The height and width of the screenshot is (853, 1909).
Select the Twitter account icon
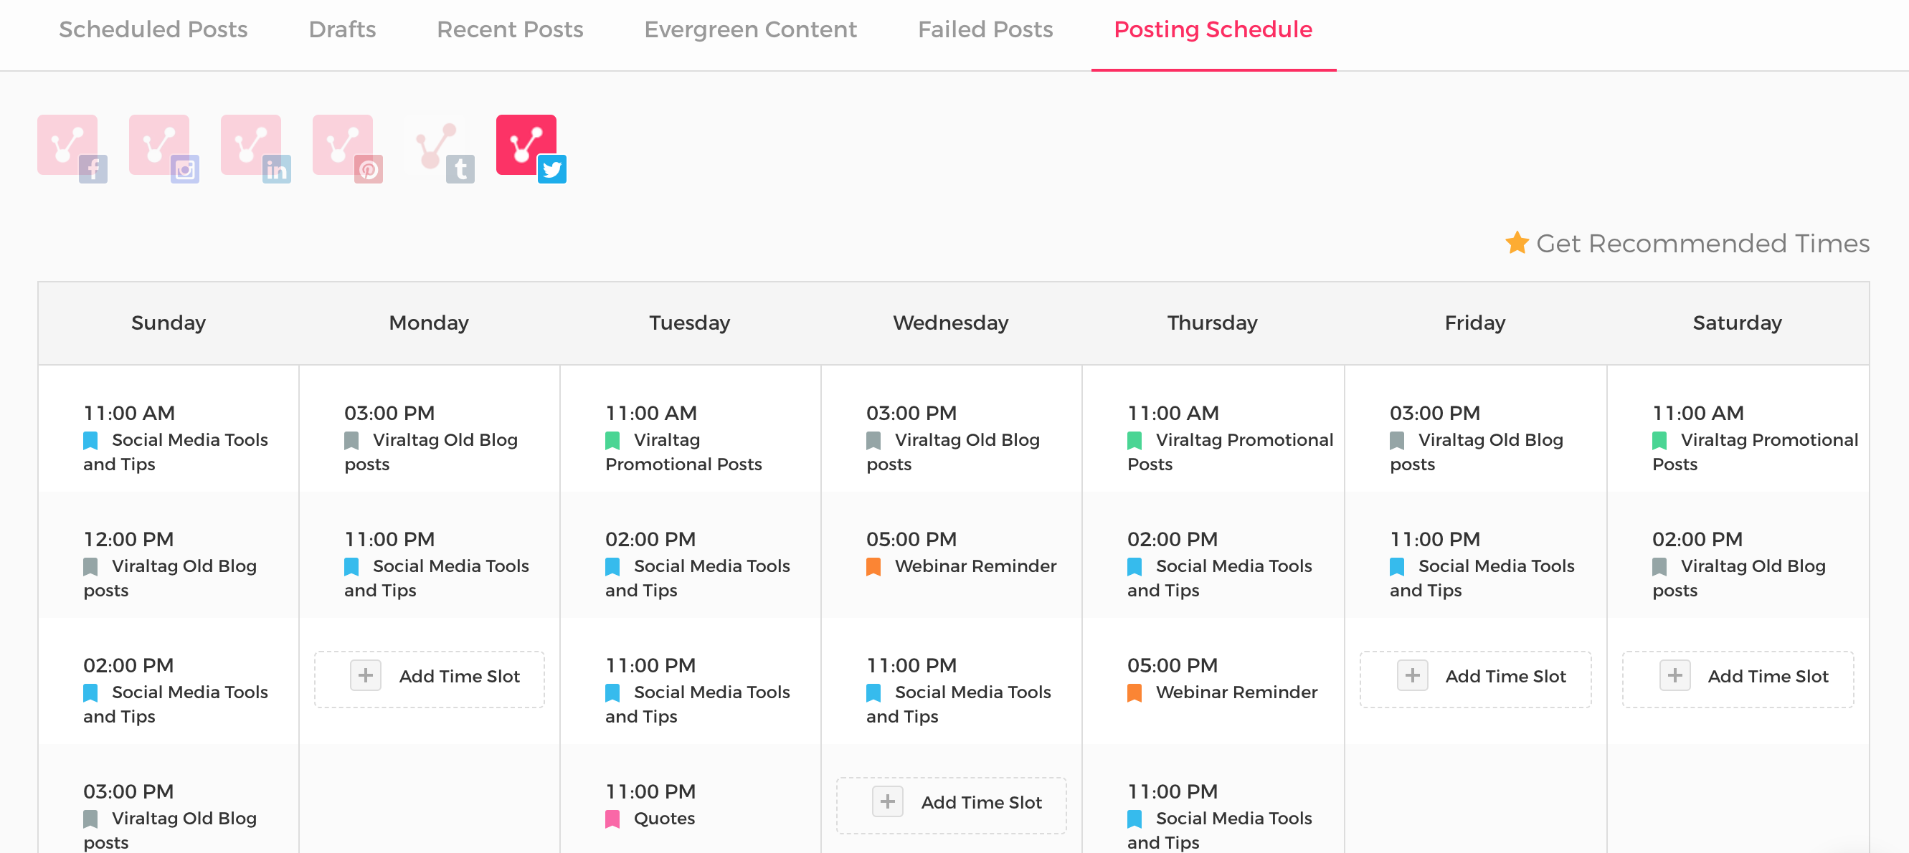point(529,147)
